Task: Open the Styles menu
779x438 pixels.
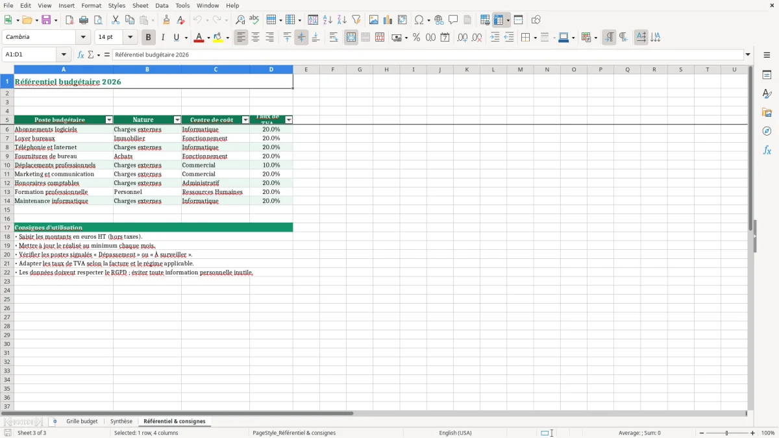Action: coord(117,5)
